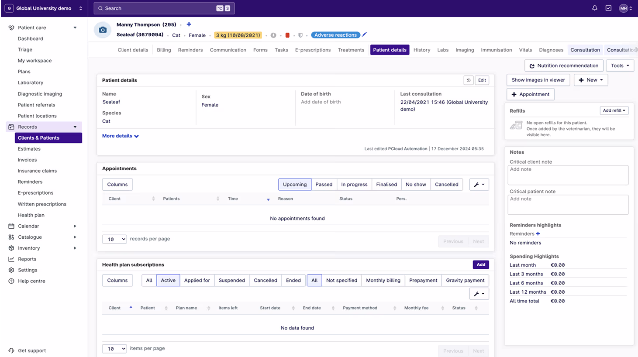
Task: Click the Add note field for critical client note
Action: click(568, 175)
